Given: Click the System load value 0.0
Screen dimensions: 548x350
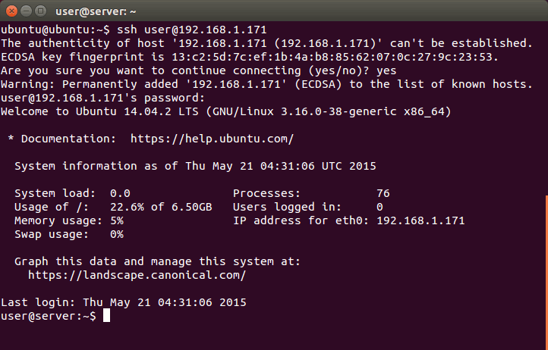Looking at the screenshot, I should (120, 193).
